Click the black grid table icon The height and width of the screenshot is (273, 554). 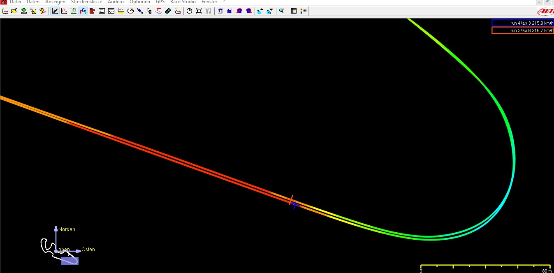tap(294, 11)
